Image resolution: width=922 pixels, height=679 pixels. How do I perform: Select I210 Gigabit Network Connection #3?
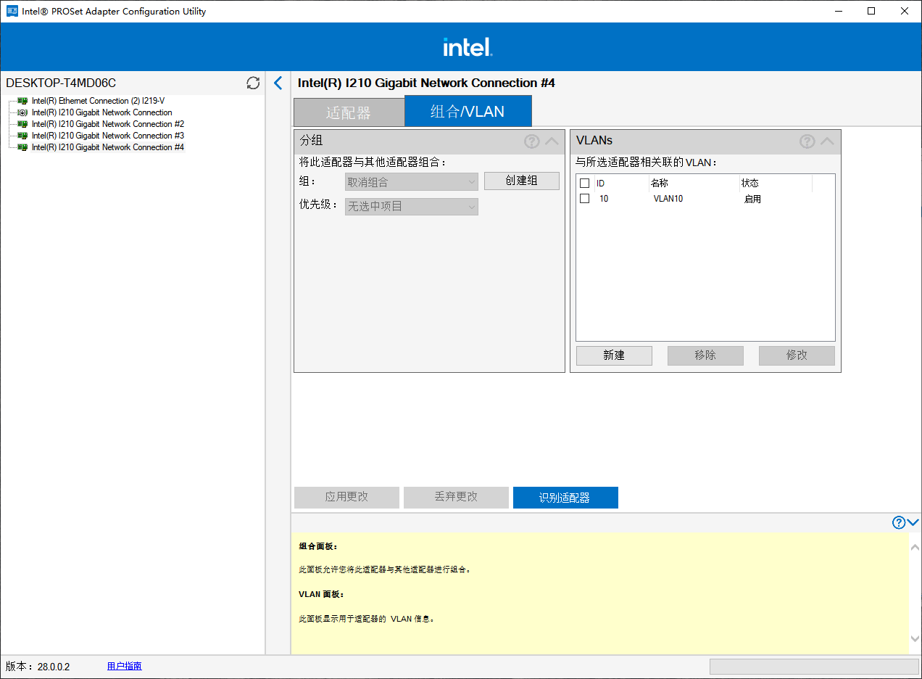coord(108,136)
